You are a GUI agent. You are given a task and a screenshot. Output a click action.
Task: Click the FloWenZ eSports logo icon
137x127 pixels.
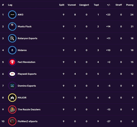coord(12,121)
